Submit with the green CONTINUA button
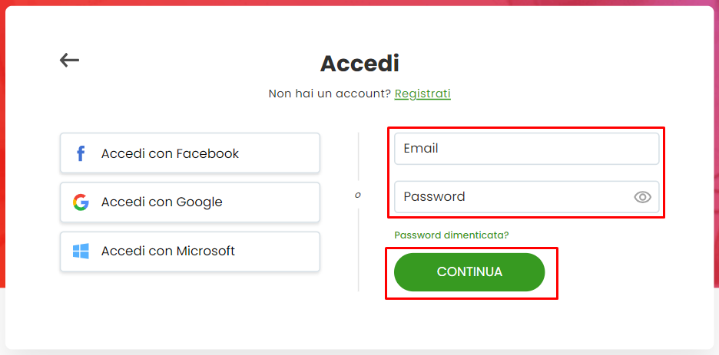The image size is (719, 355). pyautogui.click(x=469, y=272)
